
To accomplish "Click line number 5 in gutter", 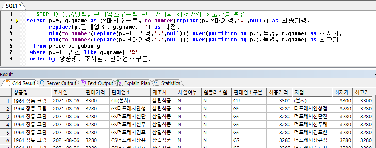I will tap(10, 40).
